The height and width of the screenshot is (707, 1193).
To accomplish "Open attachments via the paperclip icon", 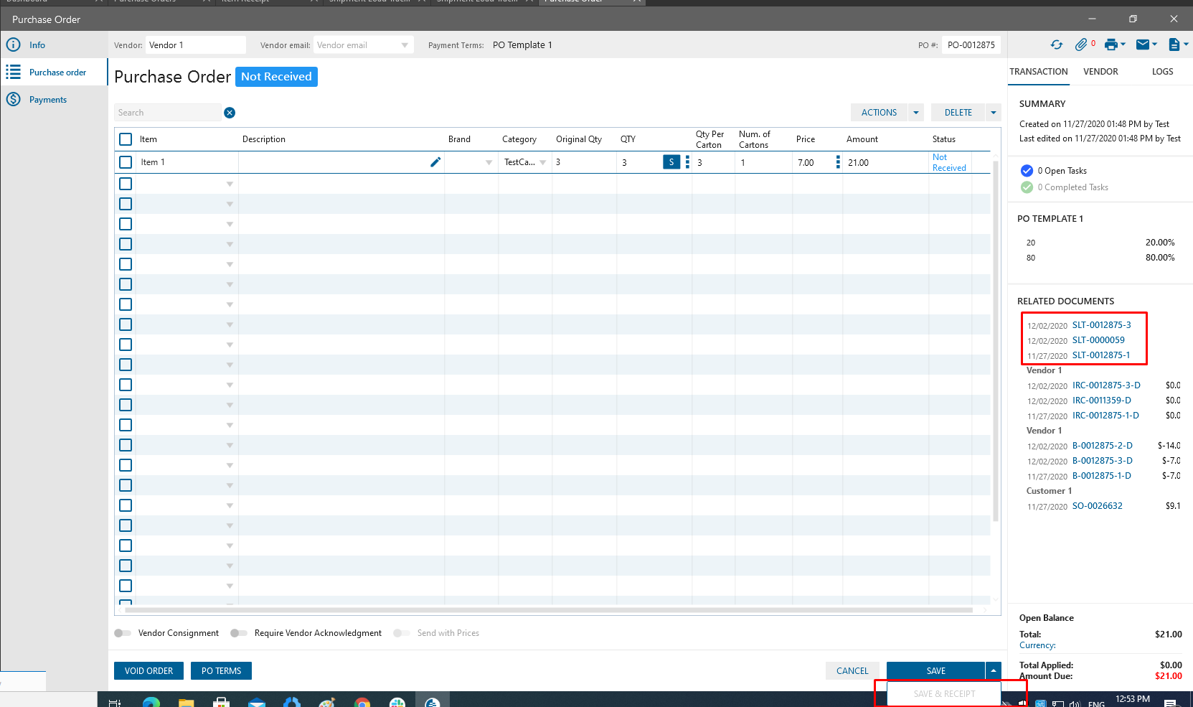I will point(1081,45).
